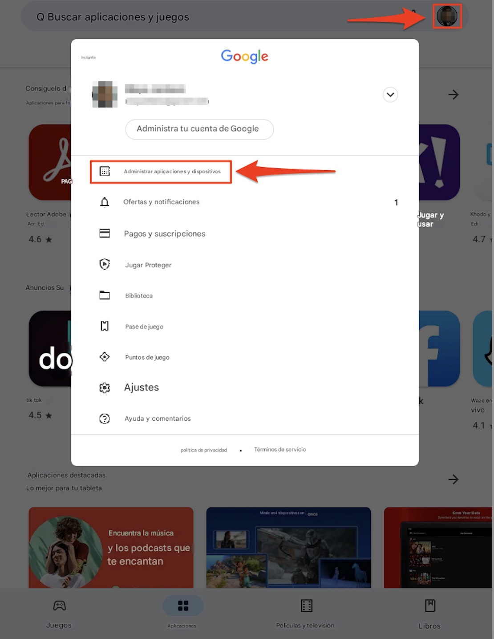Click the tik tok app label
This screenshot has height=639, width=494.
[34, 400]
